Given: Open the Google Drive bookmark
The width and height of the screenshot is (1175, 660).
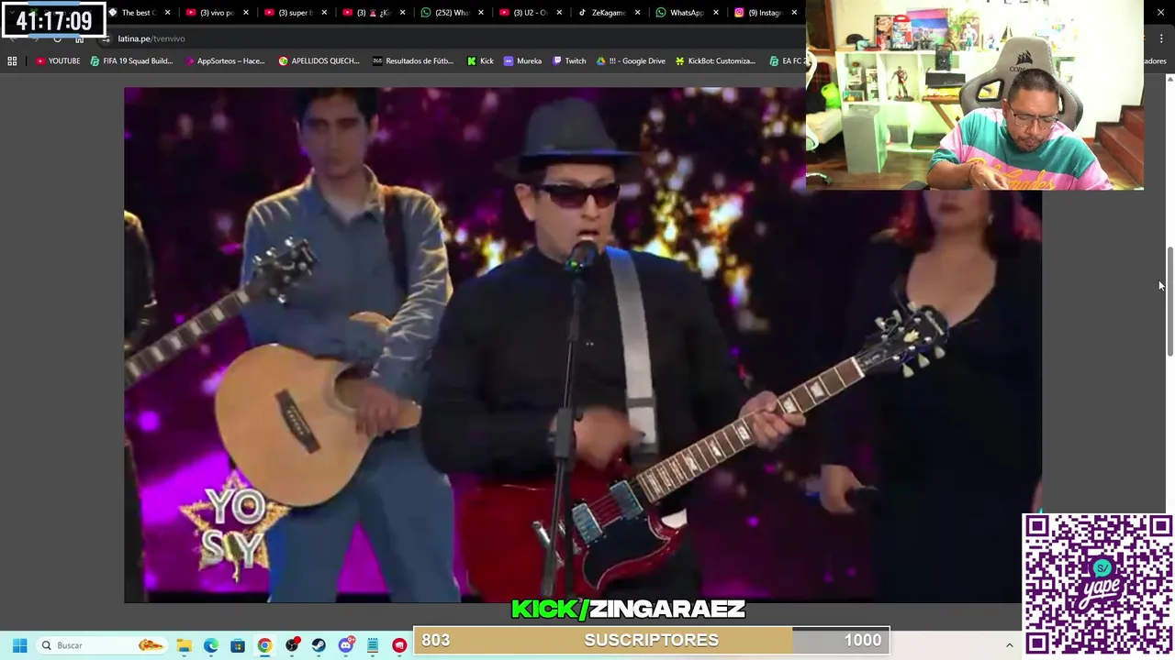Looking at the screenshot, I should (x=632, y=60).
